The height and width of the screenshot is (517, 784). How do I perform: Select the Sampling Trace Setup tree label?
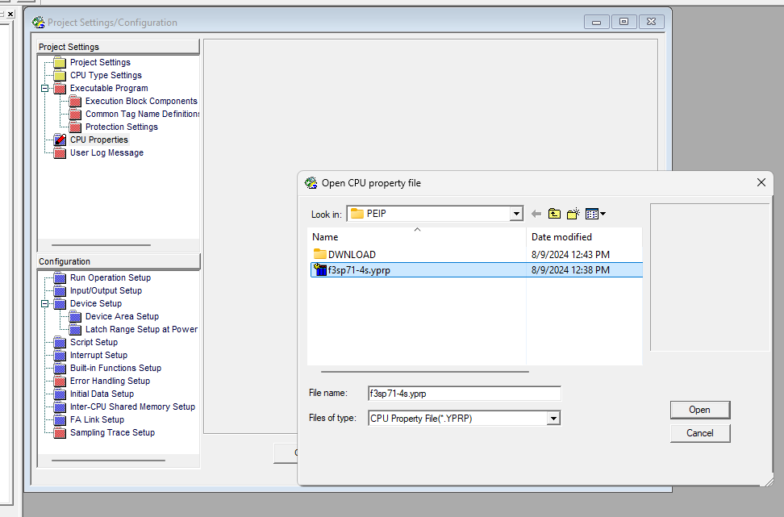tap(112, 433)
